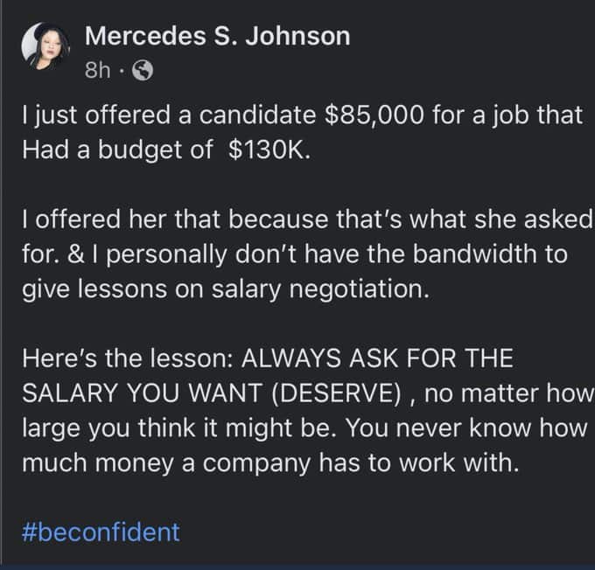The height and width of the screenshot is (570, 595).
Task: Open the Mercedes S. Johnson profile name link
Action: (217, 37)
